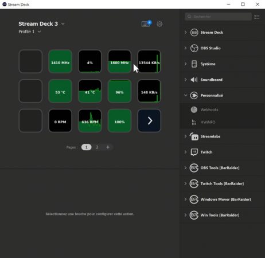Open the settings gear icon

tap(159, 24)
